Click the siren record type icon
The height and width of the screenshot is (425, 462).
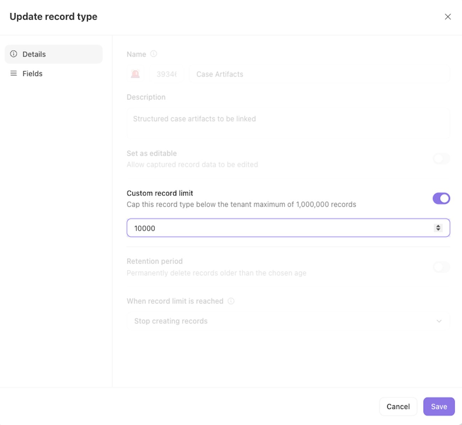pos(135,74)
